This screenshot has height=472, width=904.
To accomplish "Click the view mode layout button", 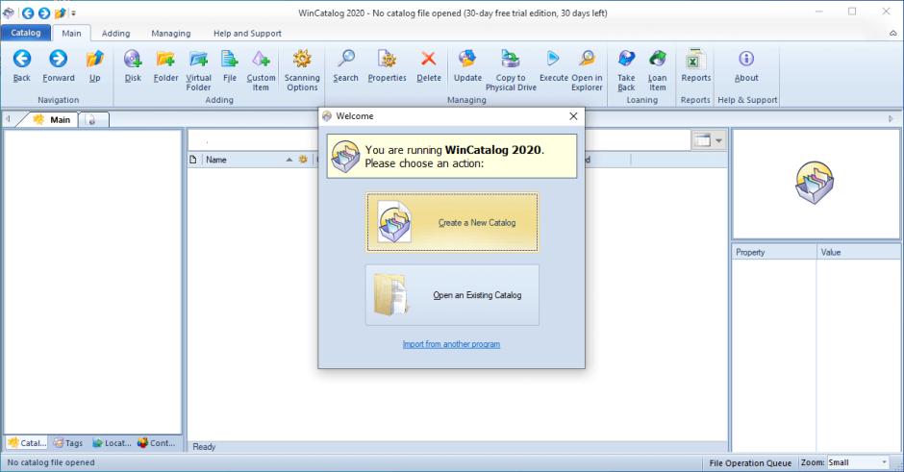I will point(702,140).
